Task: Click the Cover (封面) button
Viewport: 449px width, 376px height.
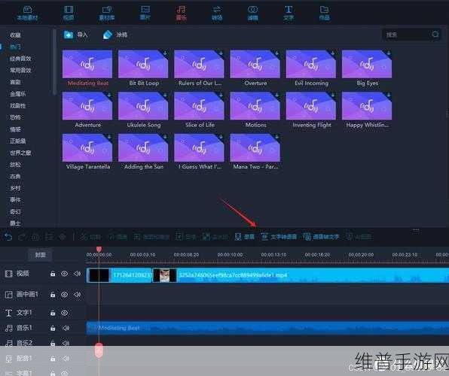Action: tap(40, 255)
